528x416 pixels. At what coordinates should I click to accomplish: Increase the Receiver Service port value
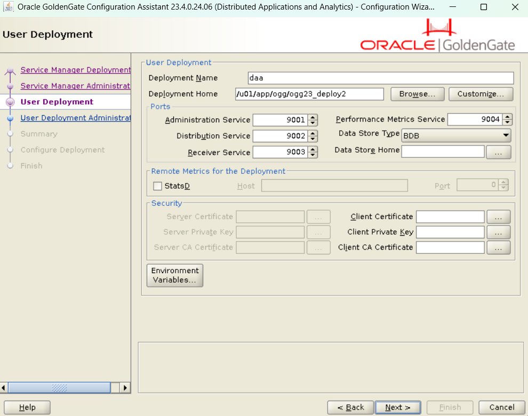click(x=313, y=149)
